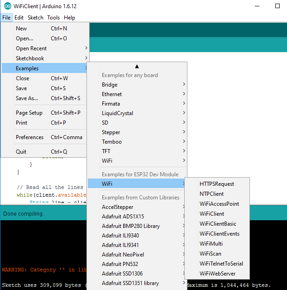The width and height of the screenshot is (287, 290).
Task: Open the Sketch menu
Action: tap(35, 18)
